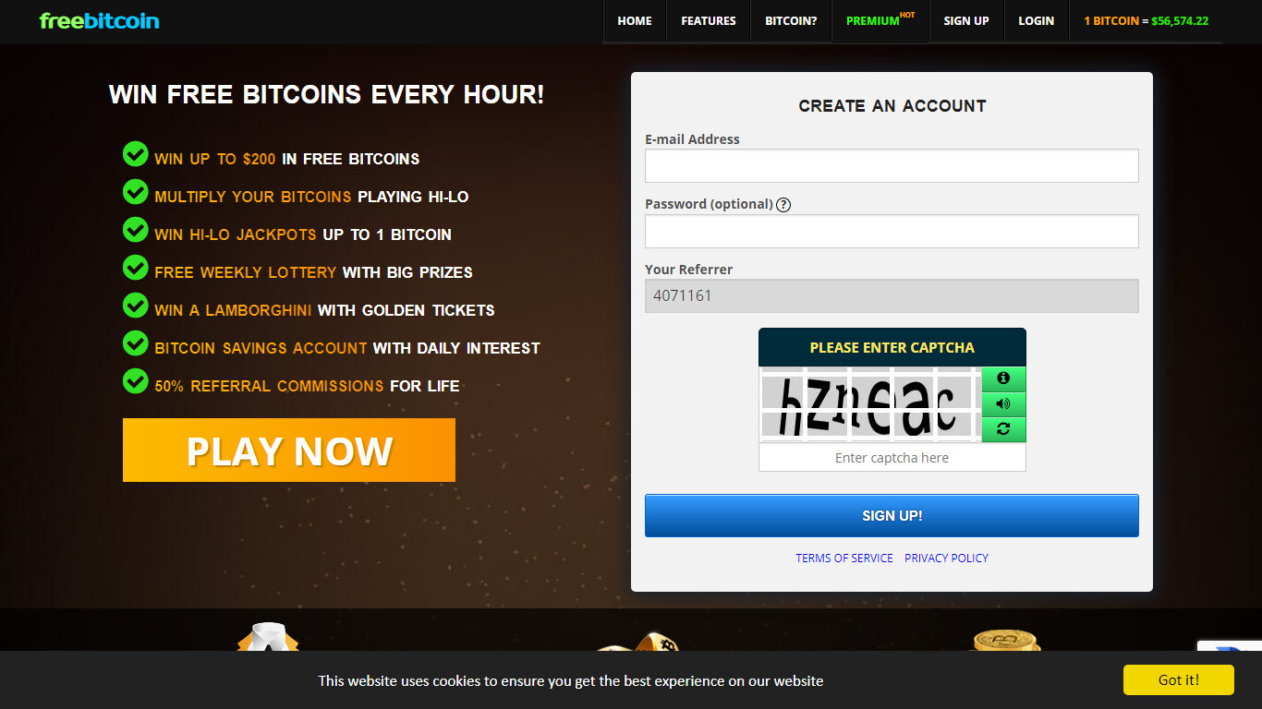1262x709 pixels.
Task: Select LOGIN in the navigation bar
Action: 1036,21
